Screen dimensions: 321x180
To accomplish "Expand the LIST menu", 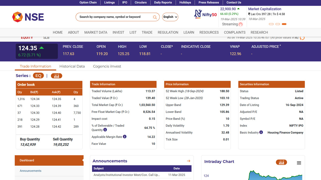I will tap(133, 32).
